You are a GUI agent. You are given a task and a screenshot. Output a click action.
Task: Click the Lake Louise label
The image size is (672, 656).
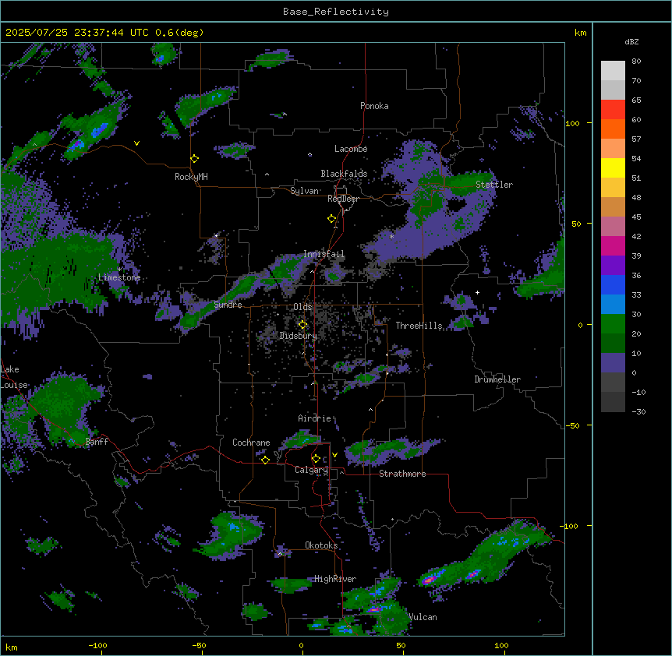[14, 377]
